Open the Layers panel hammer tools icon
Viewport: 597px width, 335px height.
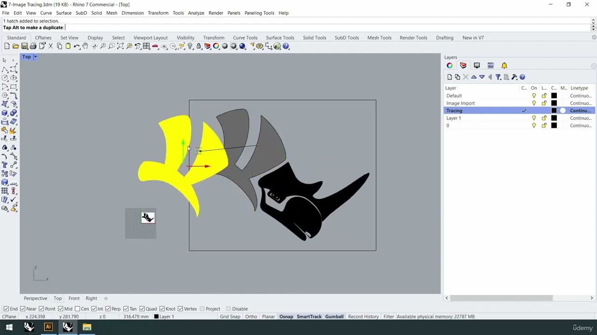point(514,77)
